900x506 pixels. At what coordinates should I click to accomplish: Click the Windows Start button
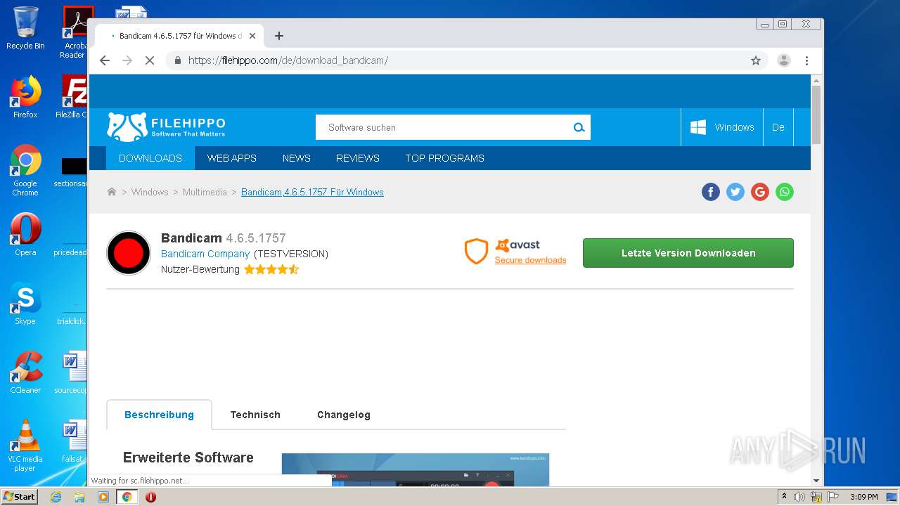point(19,496)
